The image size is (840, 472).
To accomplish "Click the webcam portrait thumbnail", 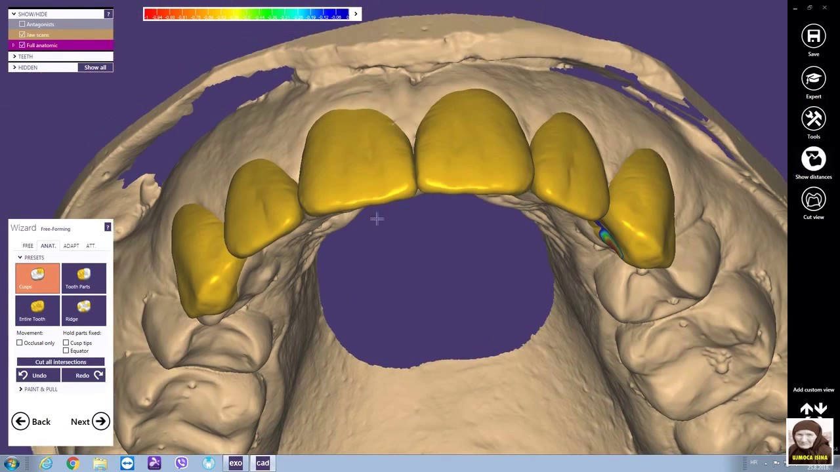I will [x=810, y=442].
